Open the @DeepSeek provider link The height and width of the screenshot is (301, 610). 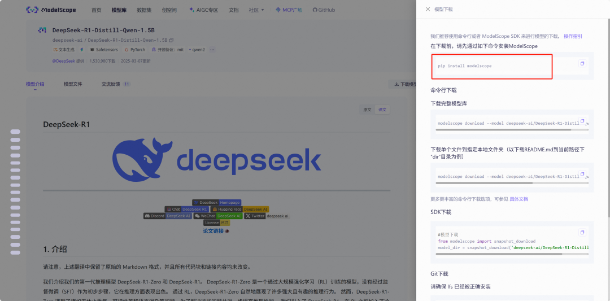(63, 61)
